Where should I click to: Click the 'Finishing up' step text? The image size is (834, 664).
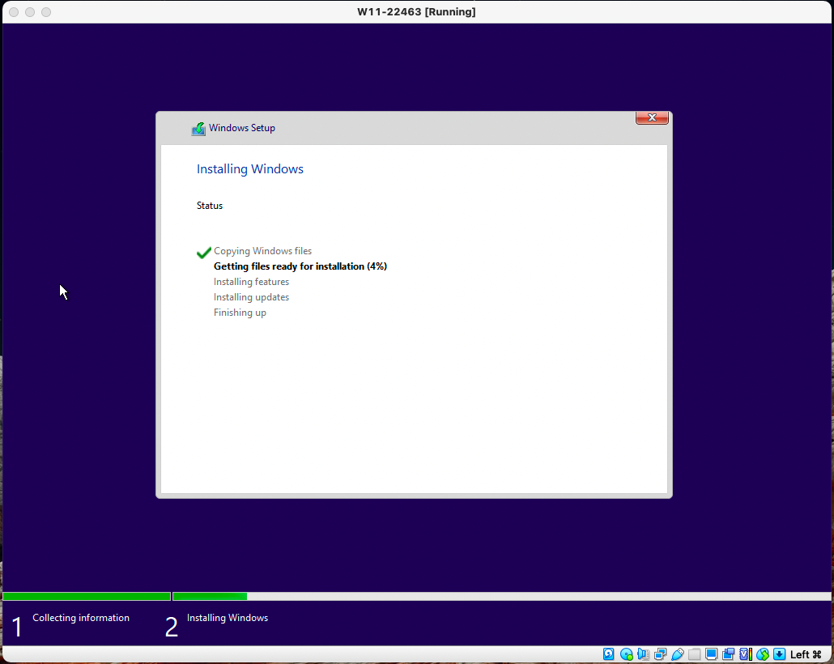click(240, 313)
